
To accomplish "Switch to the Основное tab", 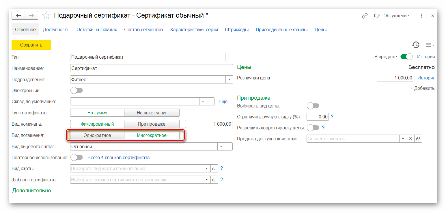I will pyautogui.click(x=25, y=29).
